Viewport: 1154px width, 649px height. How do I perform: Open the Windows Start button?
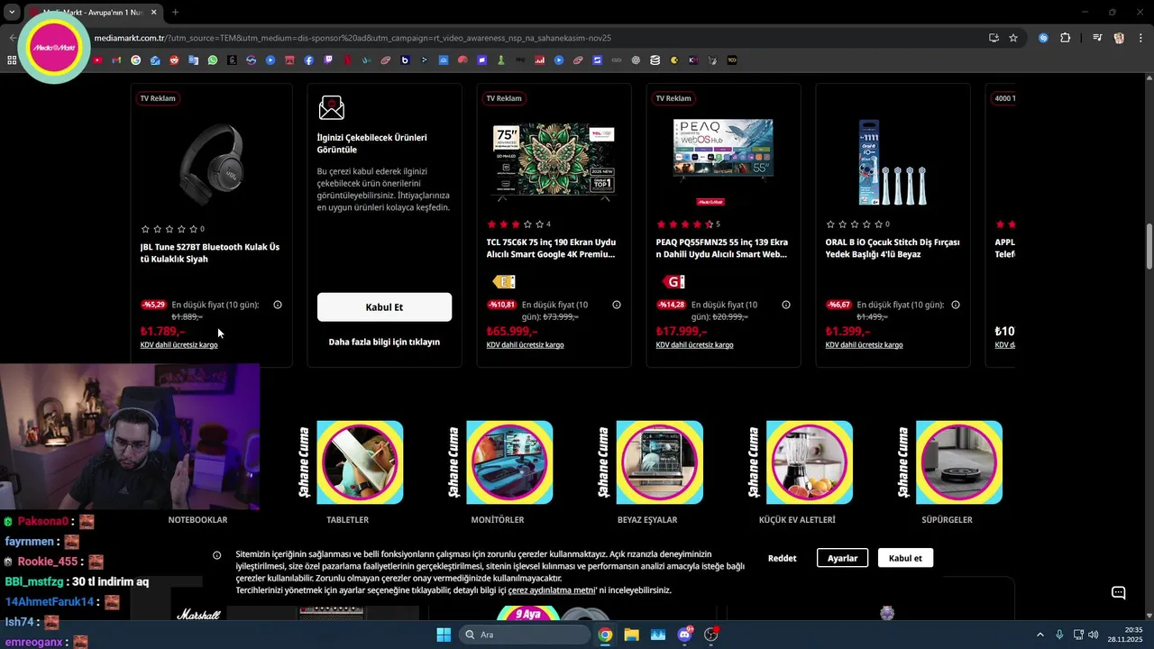click(x=444, y=635)
